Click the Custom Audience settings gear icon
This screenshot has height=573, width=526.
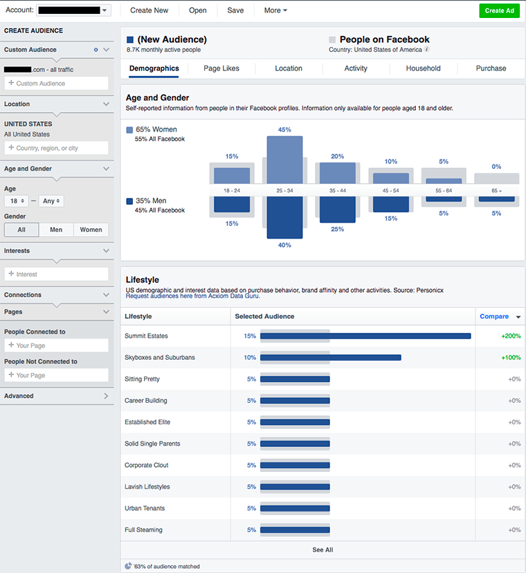[96, 50]
